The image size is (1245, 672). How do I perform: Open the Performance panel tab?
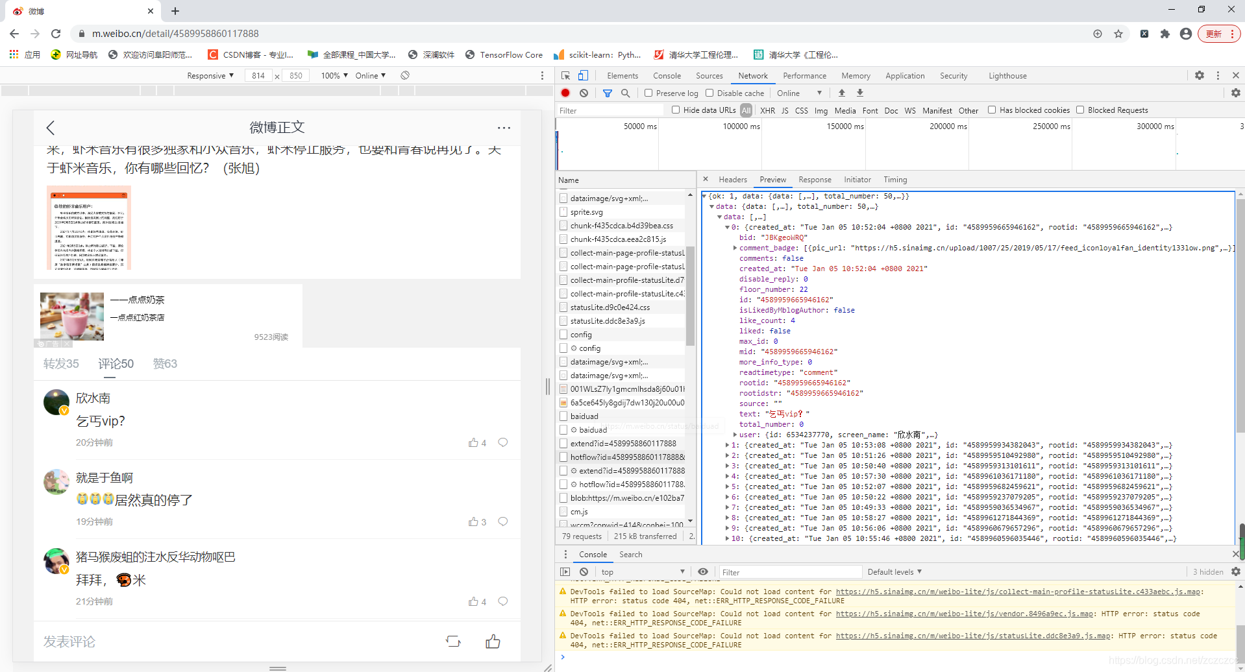[x=804, y=75]
